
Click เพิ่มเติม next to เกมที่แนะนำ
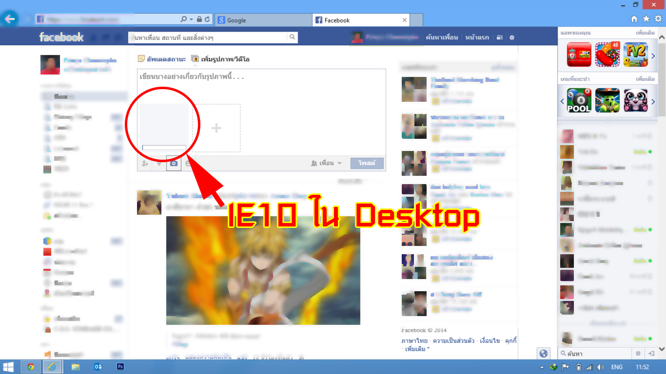point(645,79)
